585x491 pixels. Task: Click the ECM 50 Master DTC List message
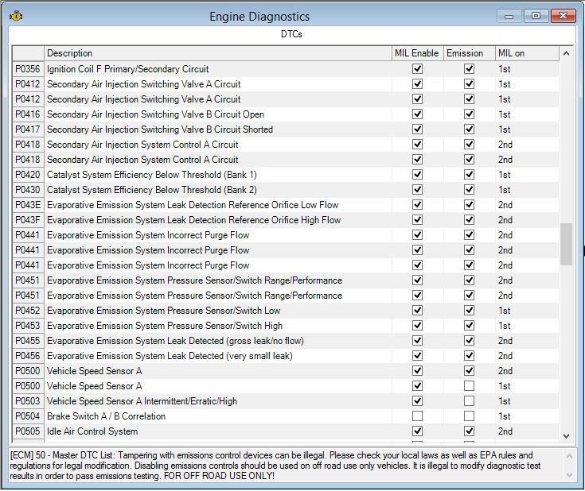click(275, 466)
